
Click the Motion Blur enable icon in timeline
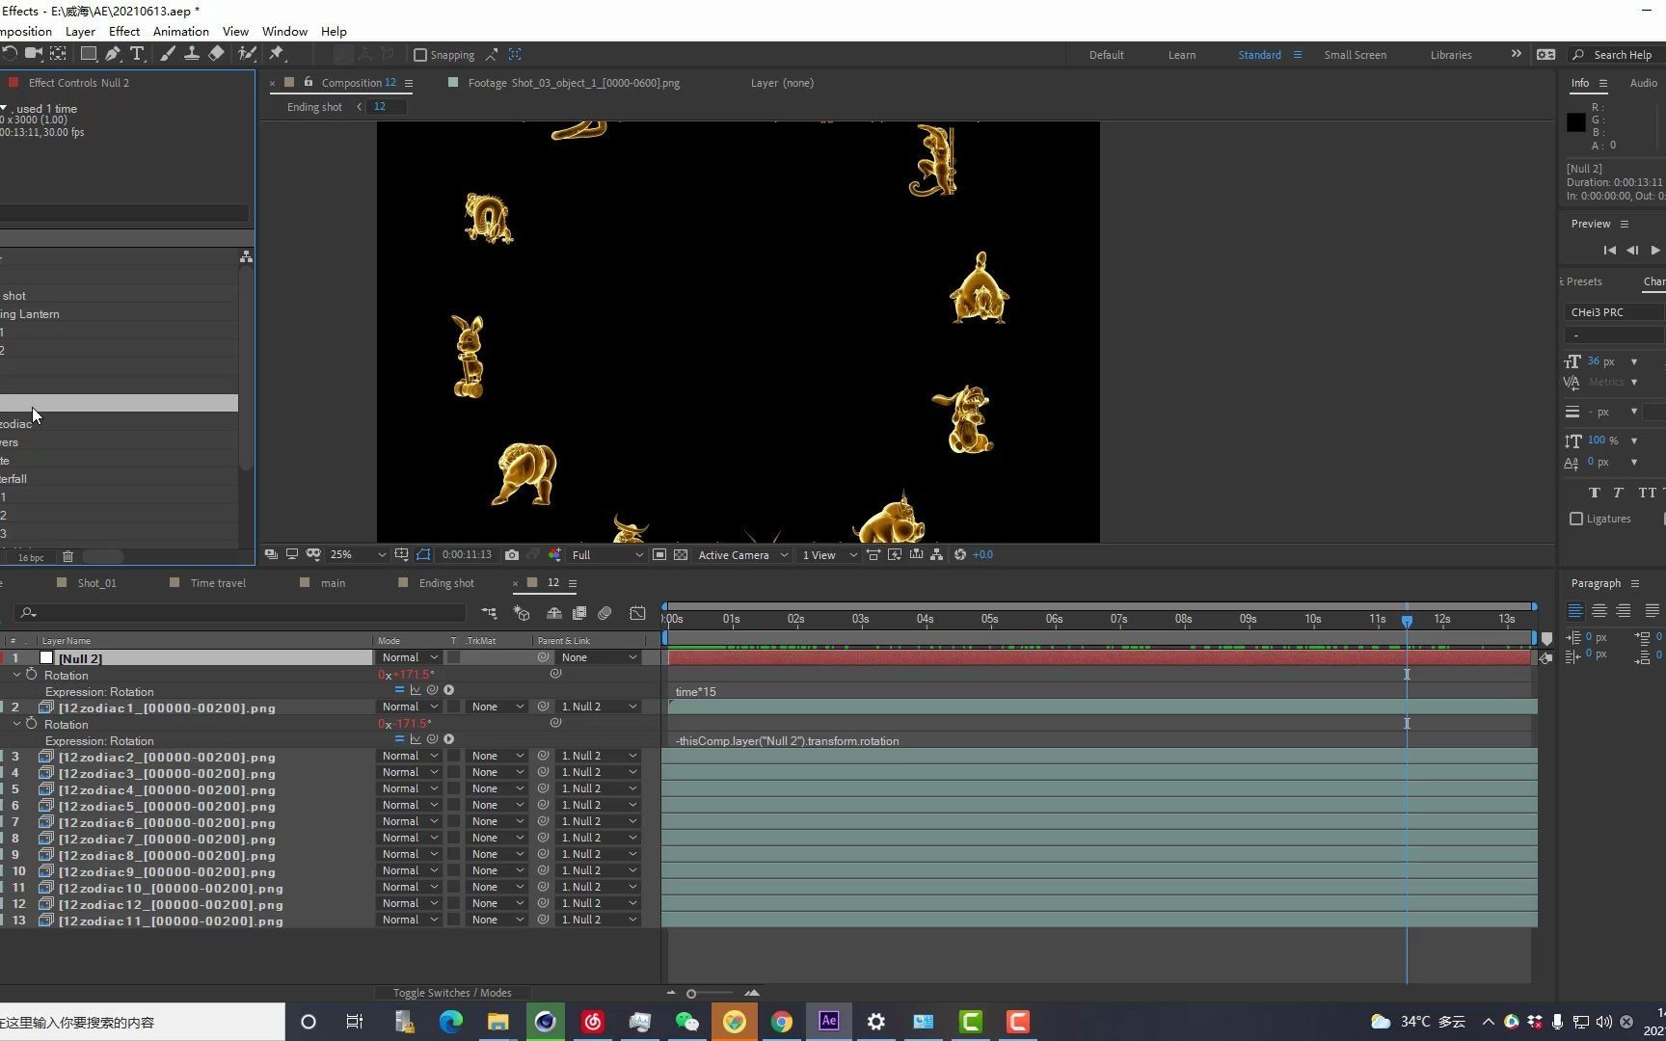[605, 613]
